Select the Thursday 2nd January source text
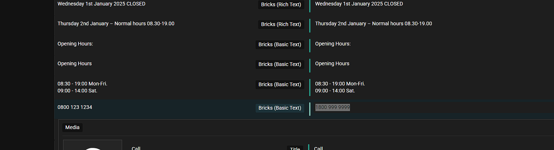This screenshot has height=150, width=554. [116, 23]
